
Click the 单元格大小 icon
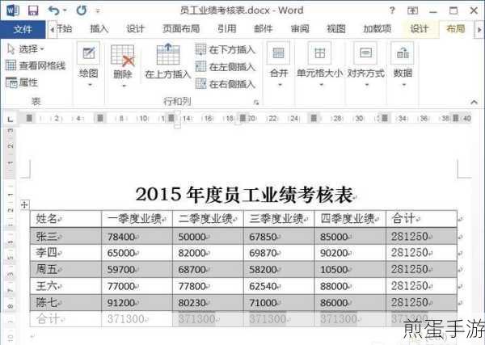click(x=319, y=53)
